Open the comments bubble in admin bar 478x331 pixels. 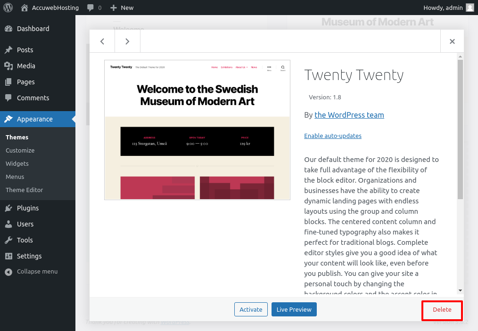(90, 8)
